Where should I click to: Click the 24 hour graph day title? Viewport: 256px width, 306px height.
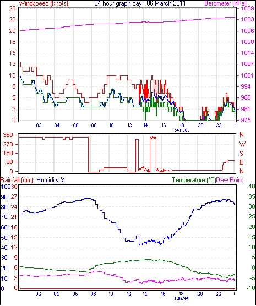pos(140,3)
